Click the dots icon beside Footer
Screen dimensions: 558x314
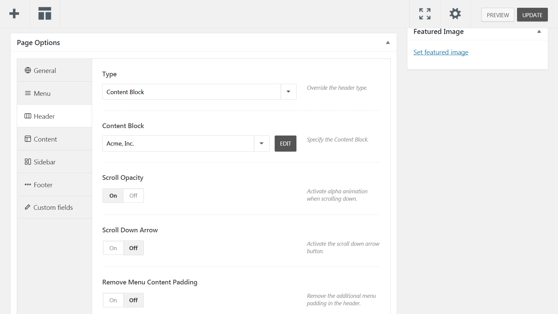28,185
